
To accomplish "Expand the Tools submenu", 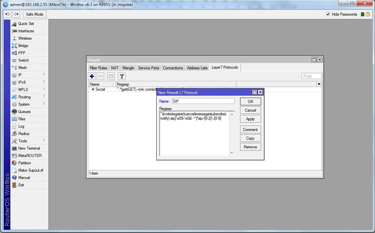I will coord(29,141).
